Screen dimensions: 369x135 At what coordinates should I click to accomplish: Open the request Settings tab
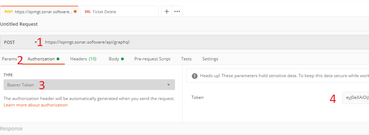(x=210, y=59)
